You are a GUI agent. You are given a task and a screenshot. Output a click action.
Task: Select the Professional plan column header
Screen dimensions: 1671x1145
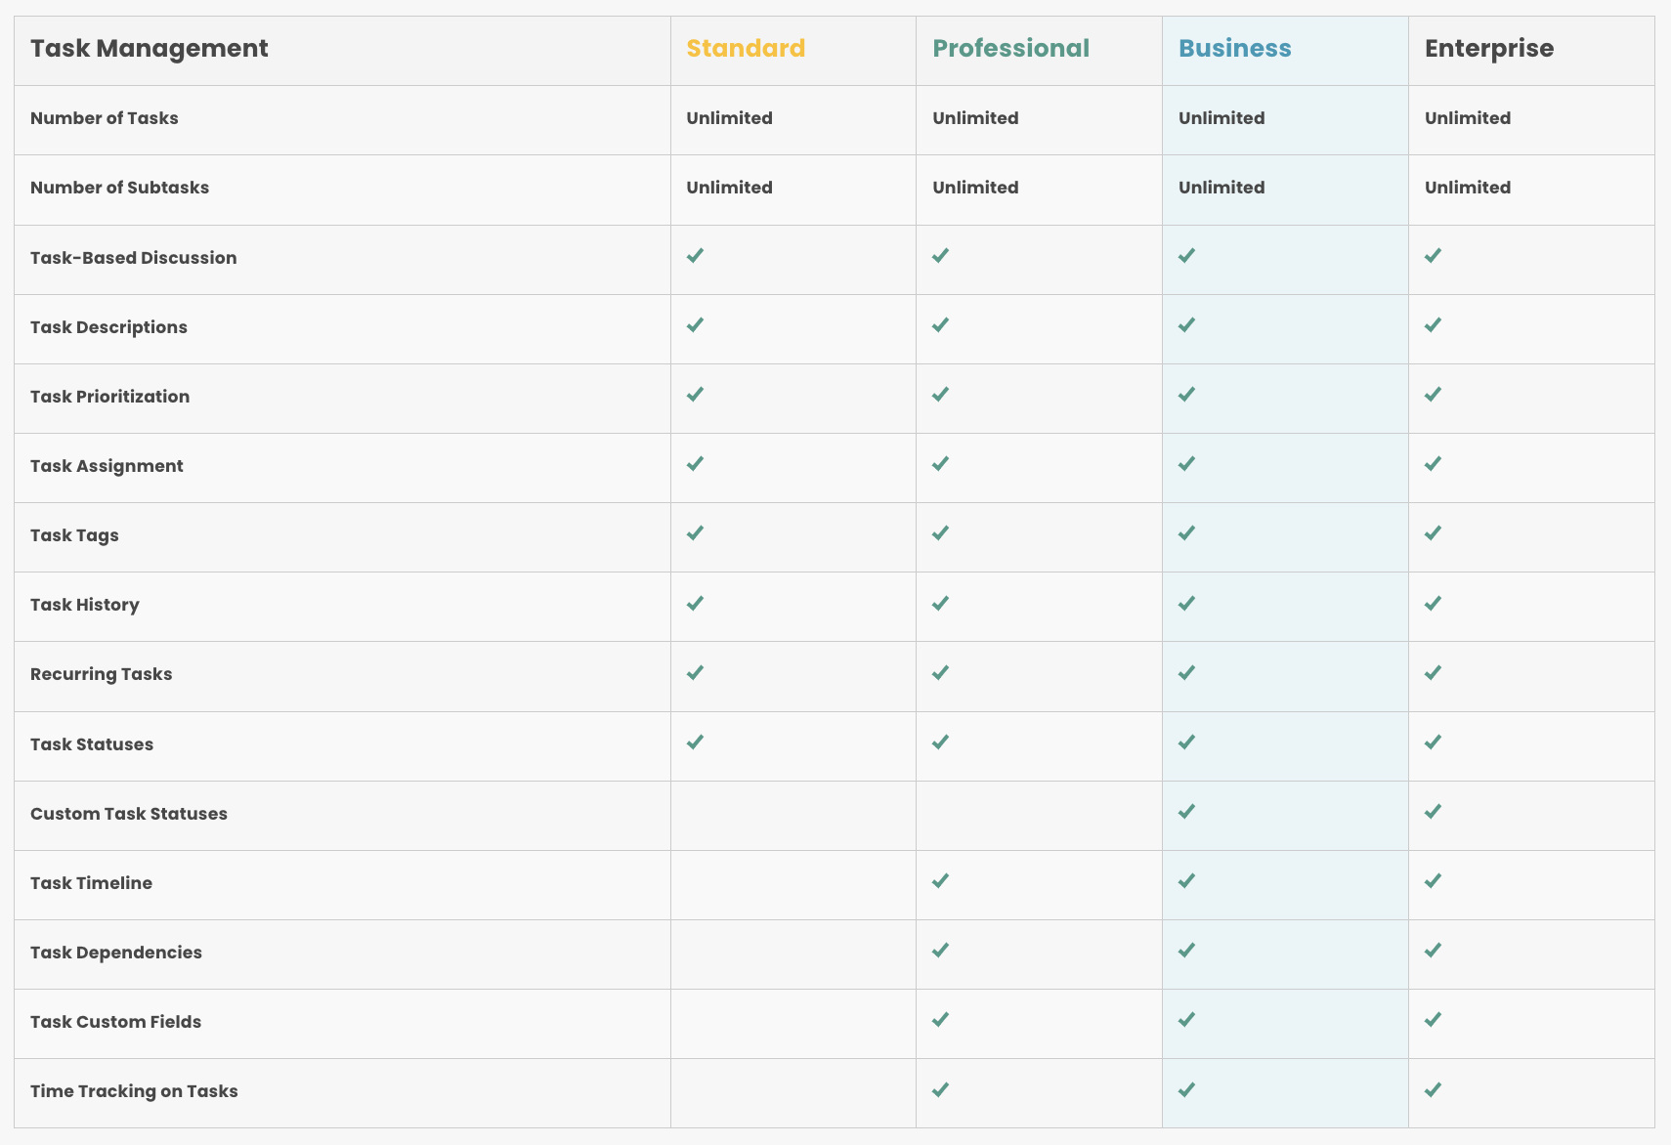[1010, 48]
